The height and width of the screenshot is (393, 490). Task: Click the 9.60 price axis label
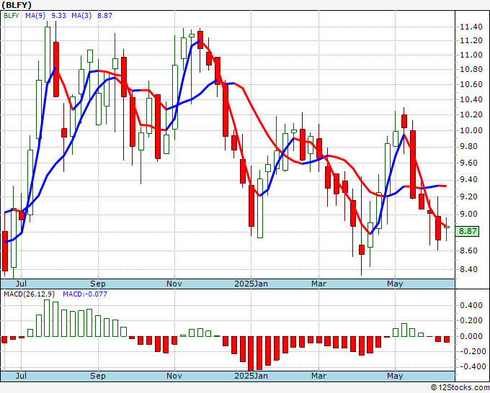click(469, 163)
